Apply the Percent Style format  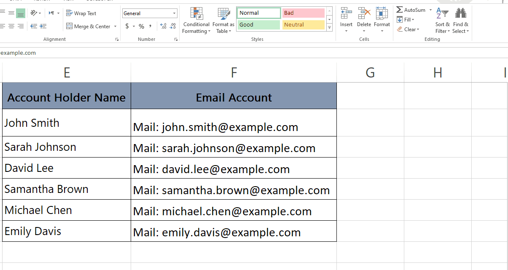pos(141,26)
